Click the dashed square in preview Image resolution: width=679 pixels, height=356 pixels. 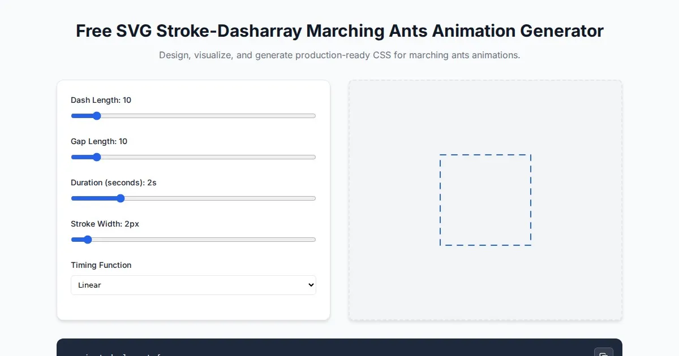(485, 200)
